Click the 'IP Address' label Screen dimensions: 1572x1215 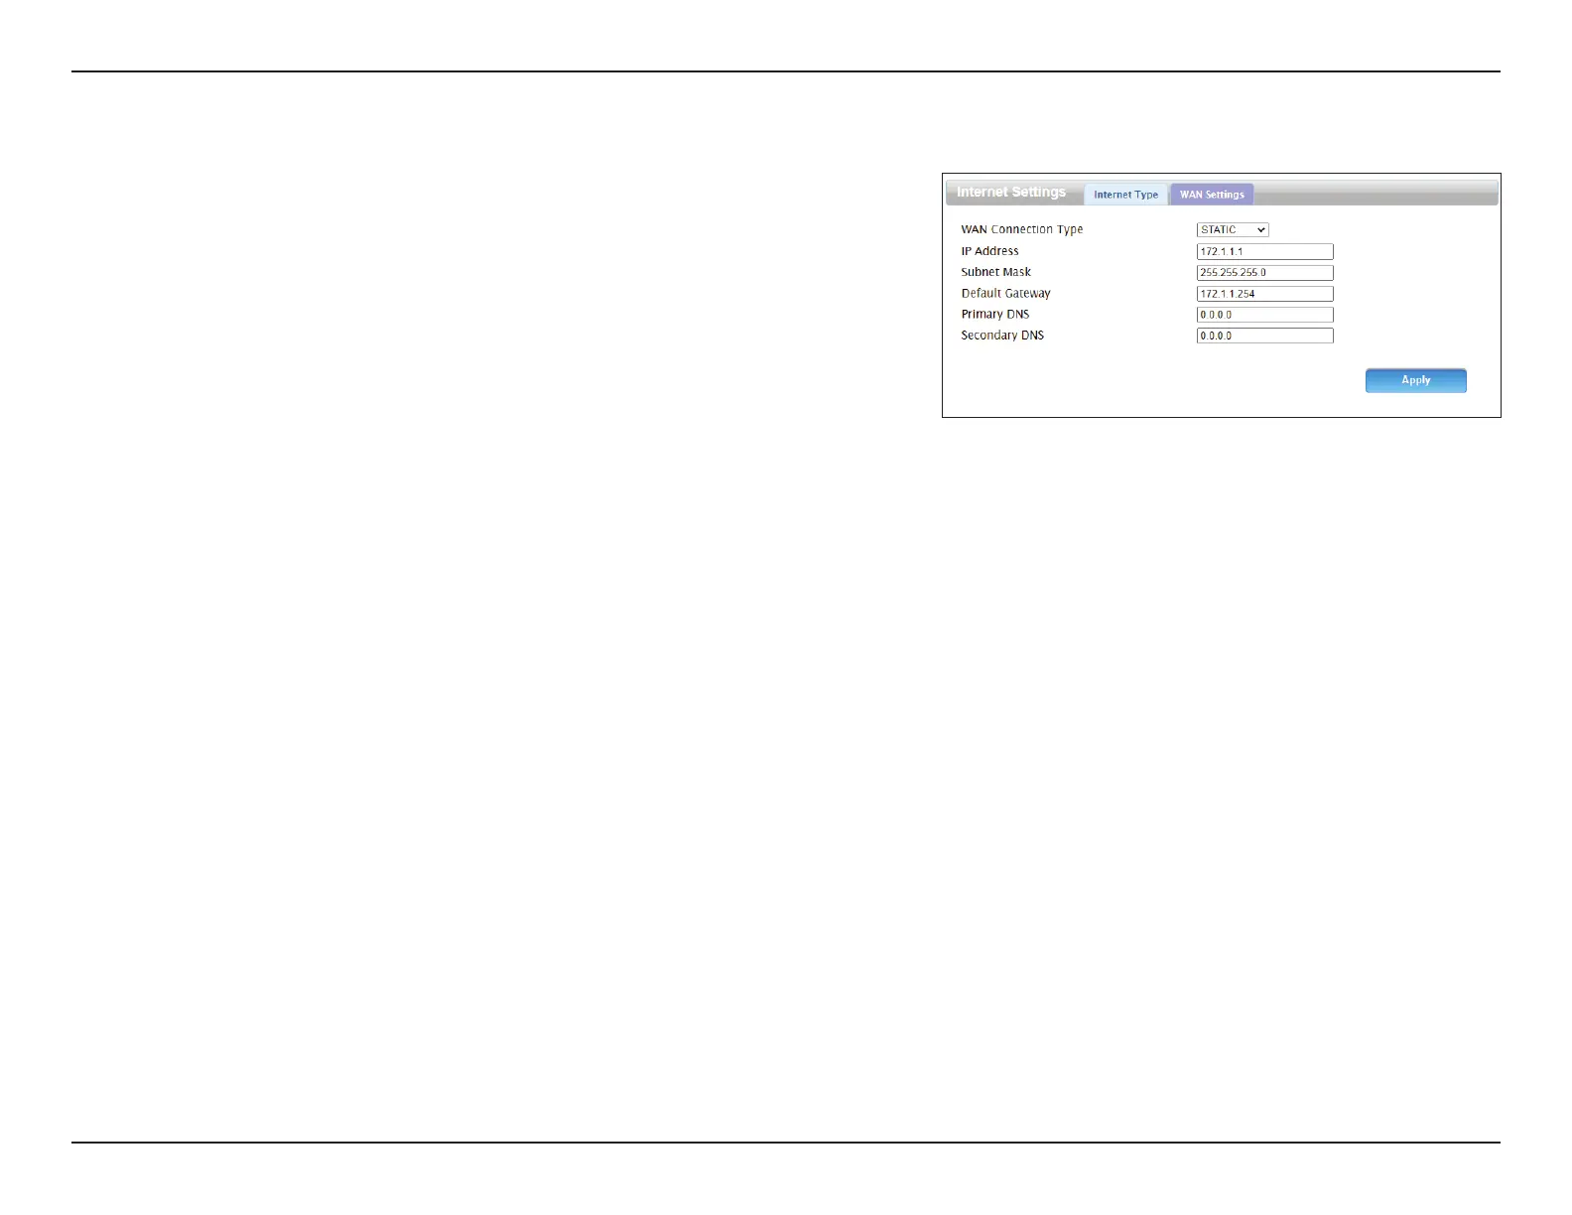tap(989, 251)
